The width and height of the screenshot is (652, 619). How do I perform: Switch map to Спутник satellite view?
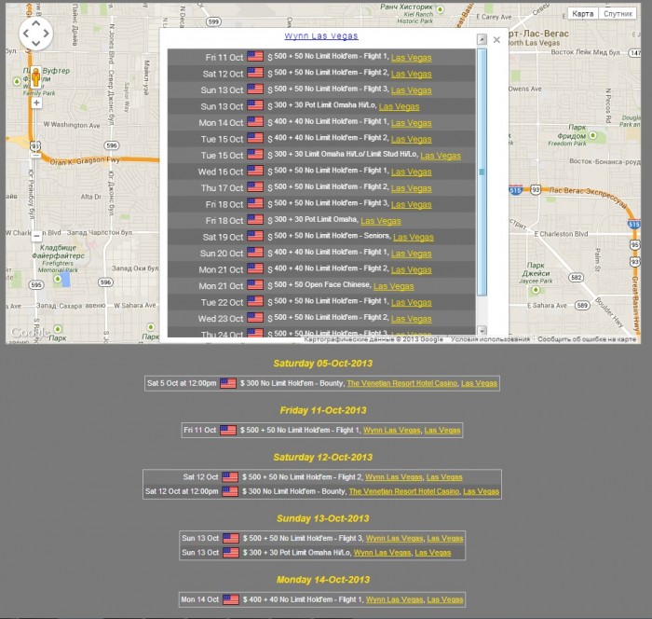(x=618, y=14)
